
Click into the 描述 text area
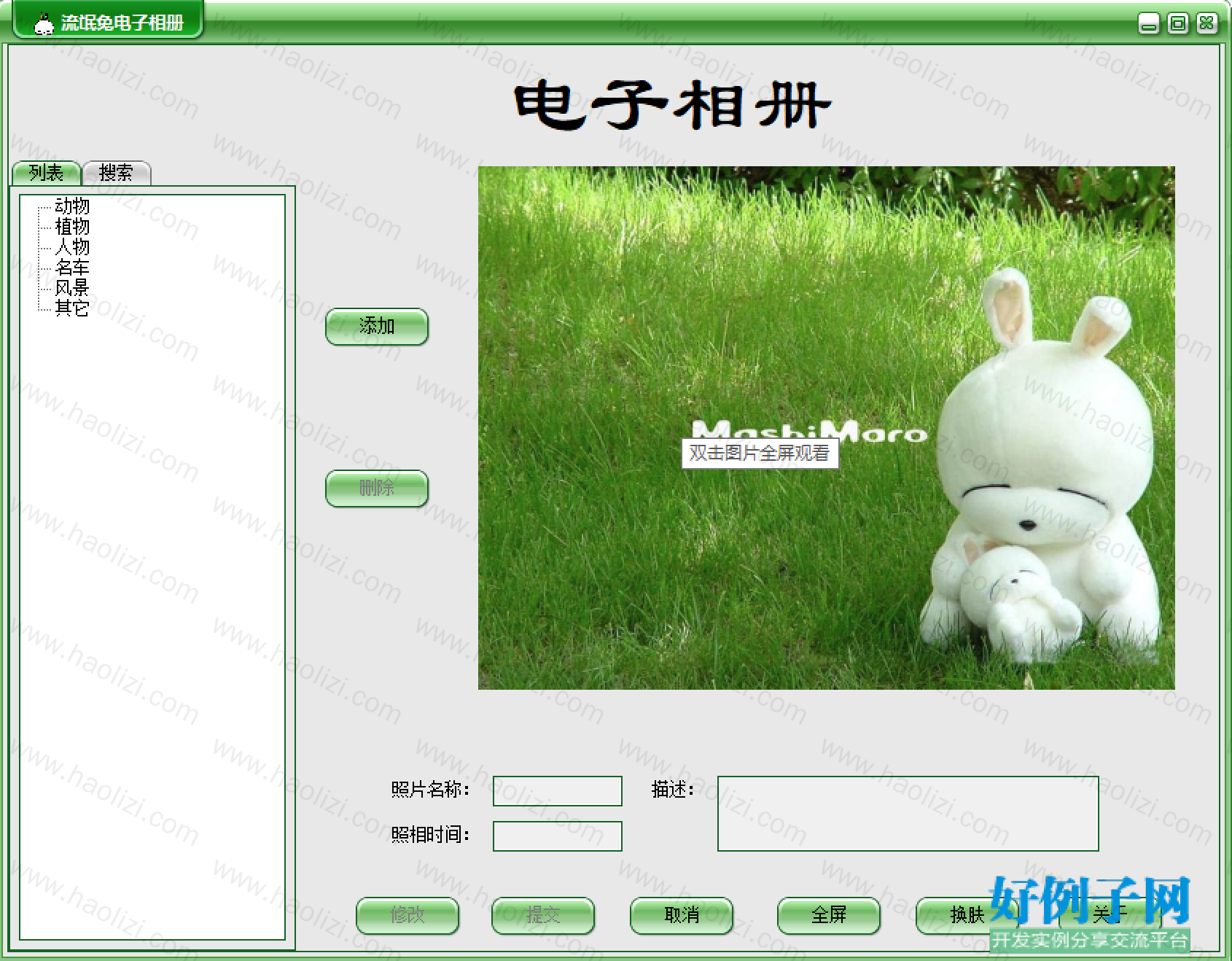908,814
